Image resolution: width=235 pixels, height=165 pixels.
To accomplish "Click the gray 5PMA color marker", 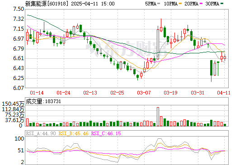I will coord(159,4).
